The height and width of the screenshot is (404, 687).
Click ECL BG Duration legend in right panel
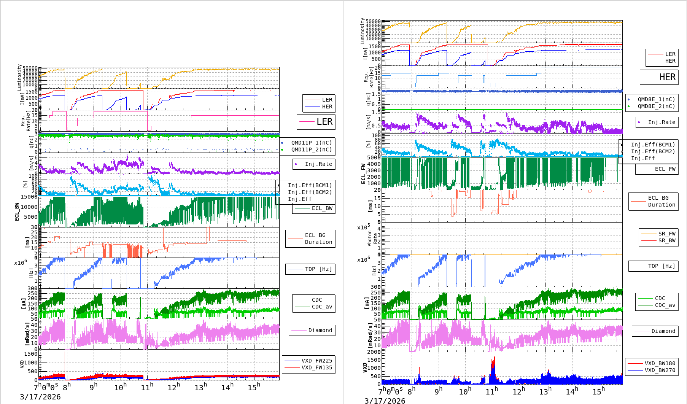click(x=653, y=201)
